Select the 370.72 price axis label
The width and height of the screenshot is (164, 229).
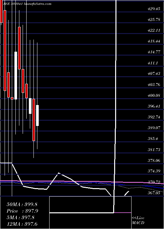pyautogui.click(x=154, y=182)
